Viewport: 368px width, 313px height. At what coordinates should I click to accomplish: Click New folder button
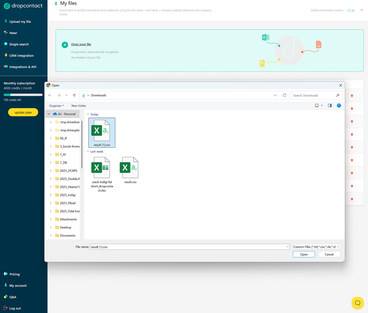(x=79, y=106)
